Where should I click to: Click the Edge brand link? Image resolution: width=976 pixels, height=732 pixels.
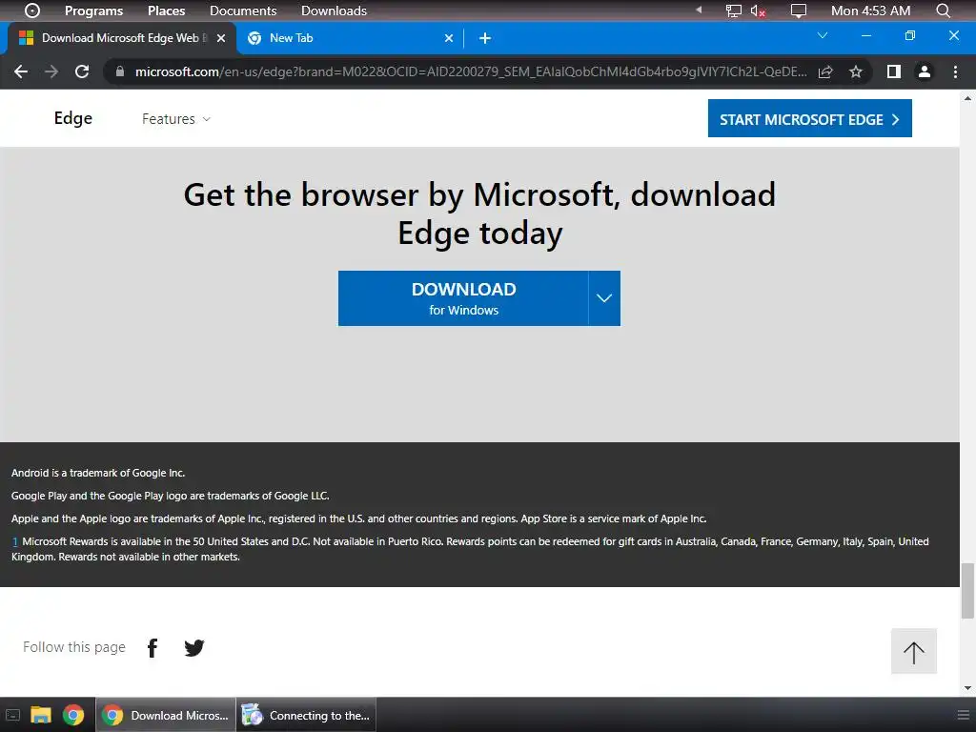coord(72,118)
